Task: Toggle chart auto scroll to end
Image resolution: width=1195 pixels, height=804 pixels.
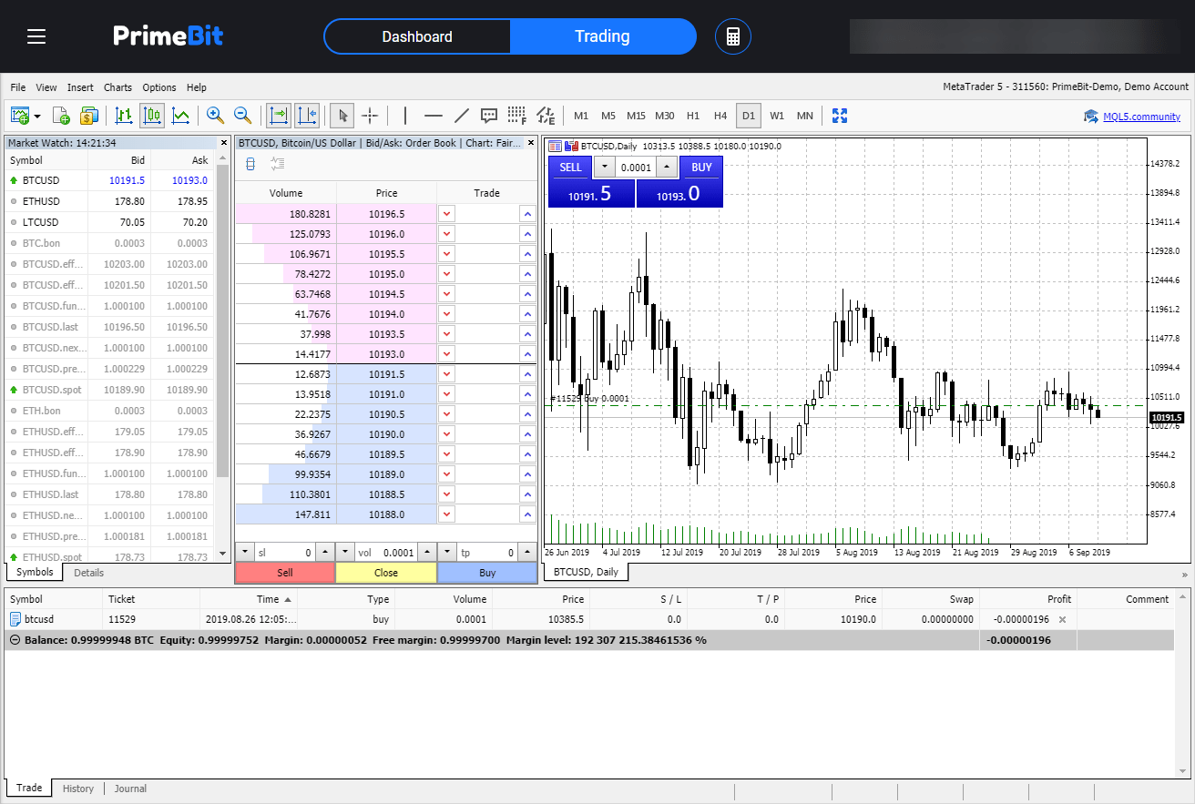Action: [278, 116]
